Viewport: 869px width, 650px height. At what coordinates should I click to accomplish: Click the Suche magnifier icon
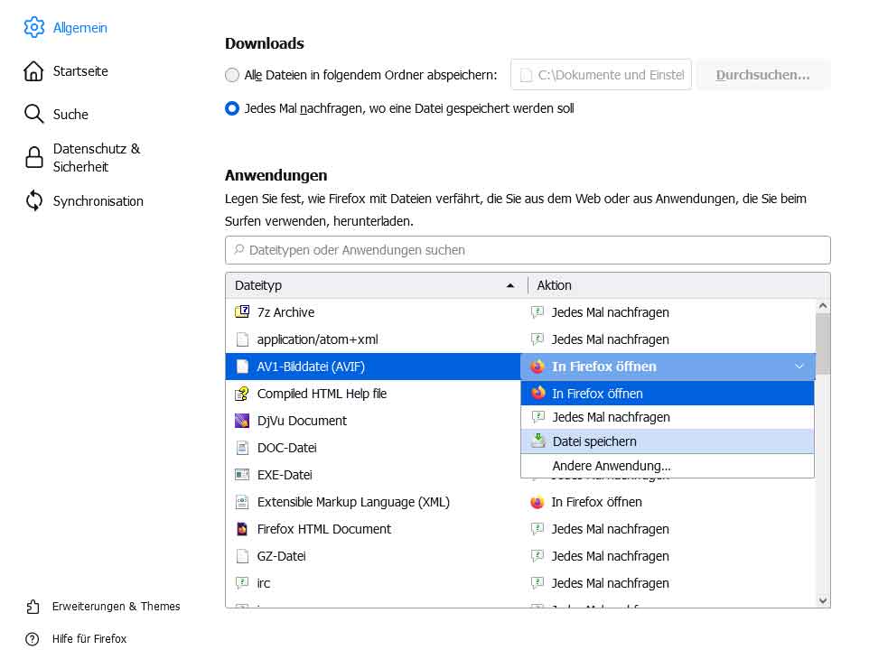33,114
